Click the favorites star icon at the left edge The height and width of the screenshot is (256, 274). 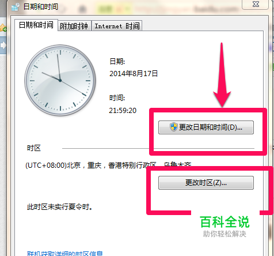[3, 28]
